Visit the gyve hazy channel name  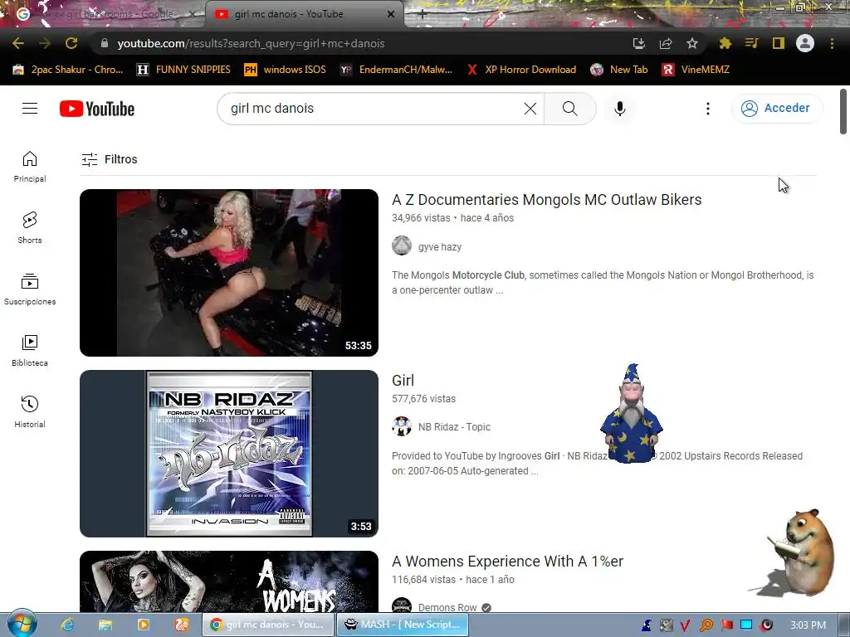tap(440, 247)
